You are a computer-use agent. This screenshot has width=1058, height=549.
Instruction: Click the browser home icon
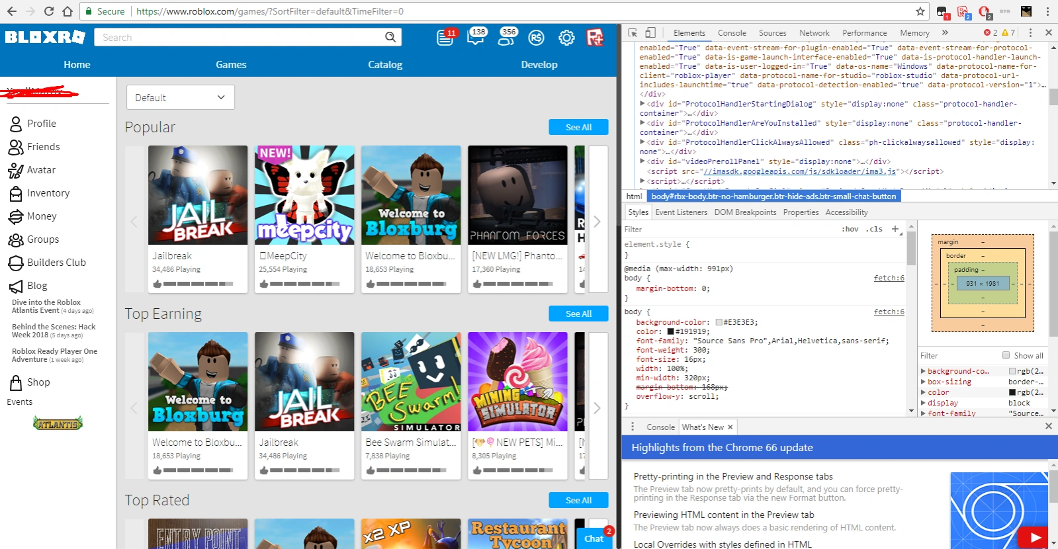(67, 11)
